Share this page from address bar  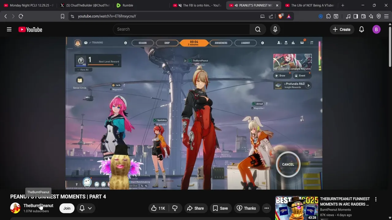pos(271,16)
